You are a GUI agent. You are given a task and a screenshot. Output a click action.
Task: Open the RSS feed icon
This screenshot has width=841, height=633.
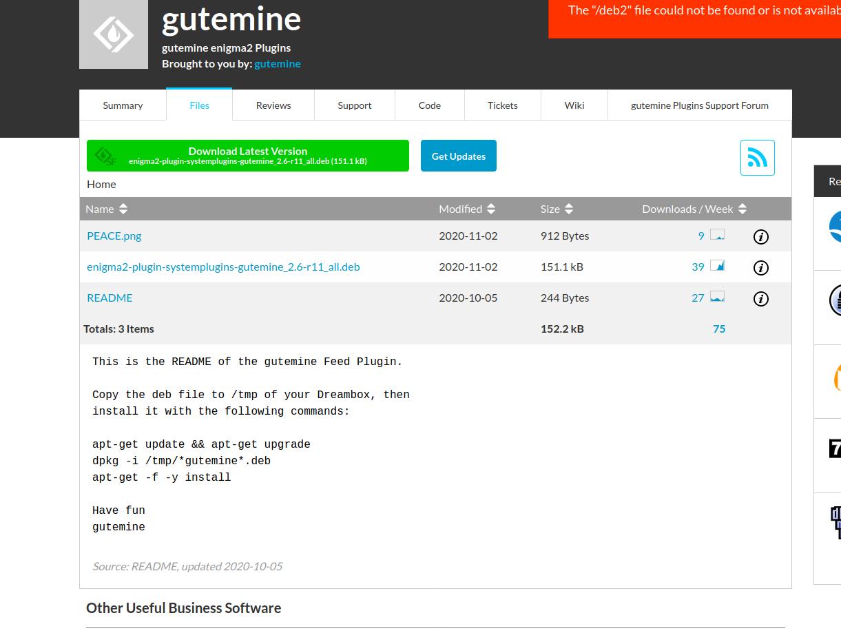(757, 158)
